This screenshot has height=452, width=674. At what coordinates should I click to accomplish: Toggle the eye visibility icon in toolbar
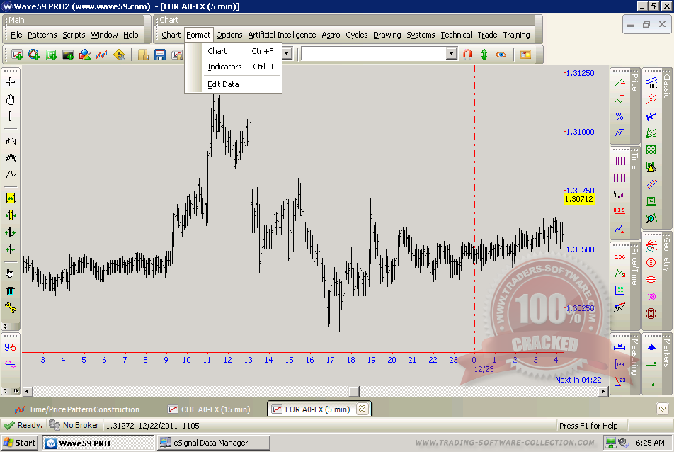tap(501, 54)
